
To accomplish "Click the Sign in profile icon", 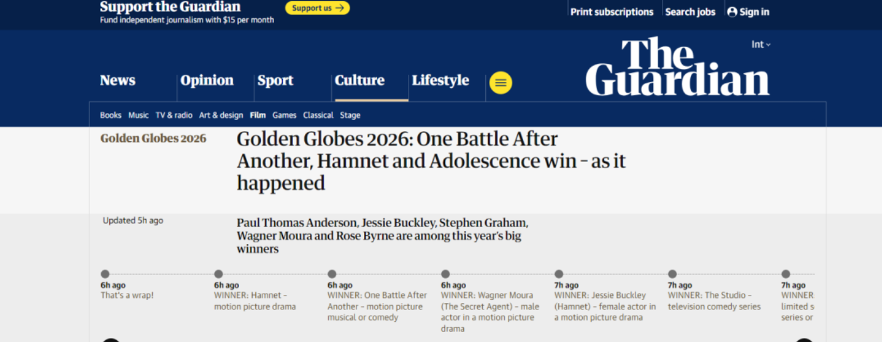I will tap(732, 12).
